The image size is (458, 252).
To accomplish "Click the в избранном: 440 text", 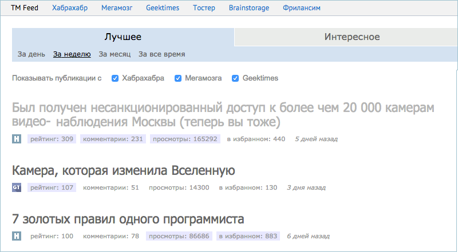I will 256,139.
